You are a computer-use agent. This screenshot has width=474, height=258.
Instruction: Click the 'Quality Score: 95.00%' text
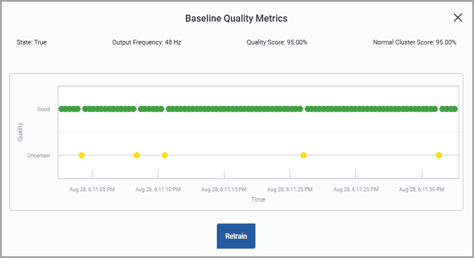(x=277, y=43)
